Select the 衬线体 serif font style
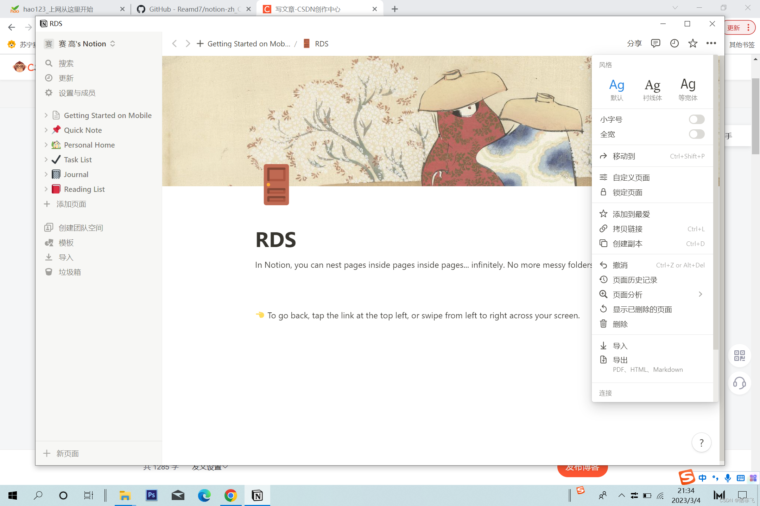 652,90
